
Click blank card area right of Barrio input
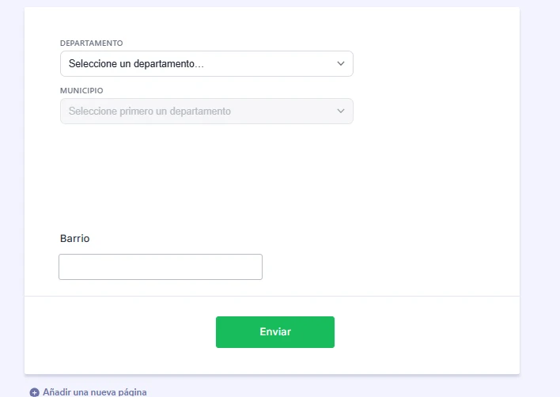(x=390, y=267)
